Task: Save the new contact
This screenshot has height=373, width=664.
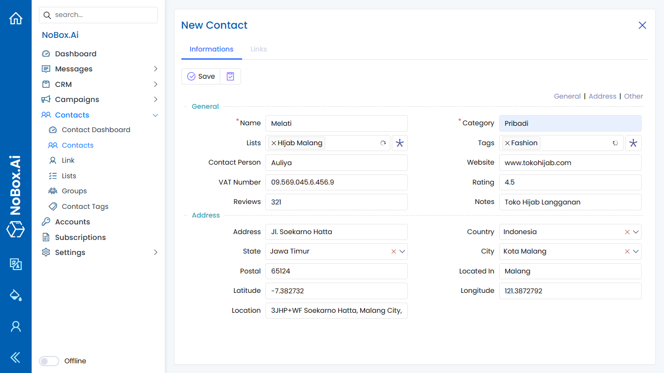Action: [x=201, y=76]
